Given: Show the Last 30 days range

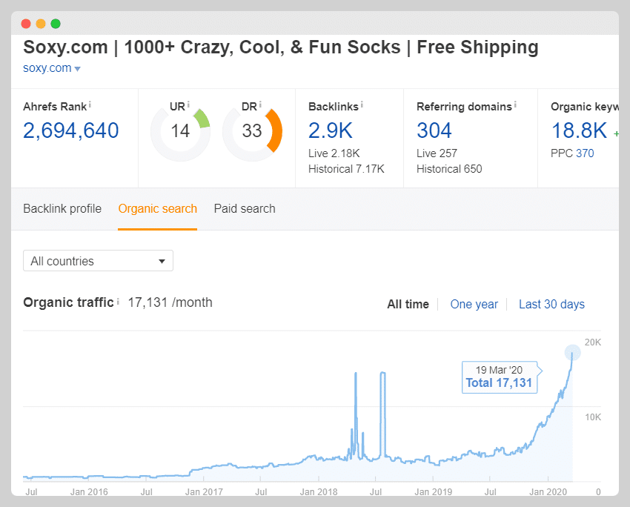Looking at the screenshot, I should [551, 304].
